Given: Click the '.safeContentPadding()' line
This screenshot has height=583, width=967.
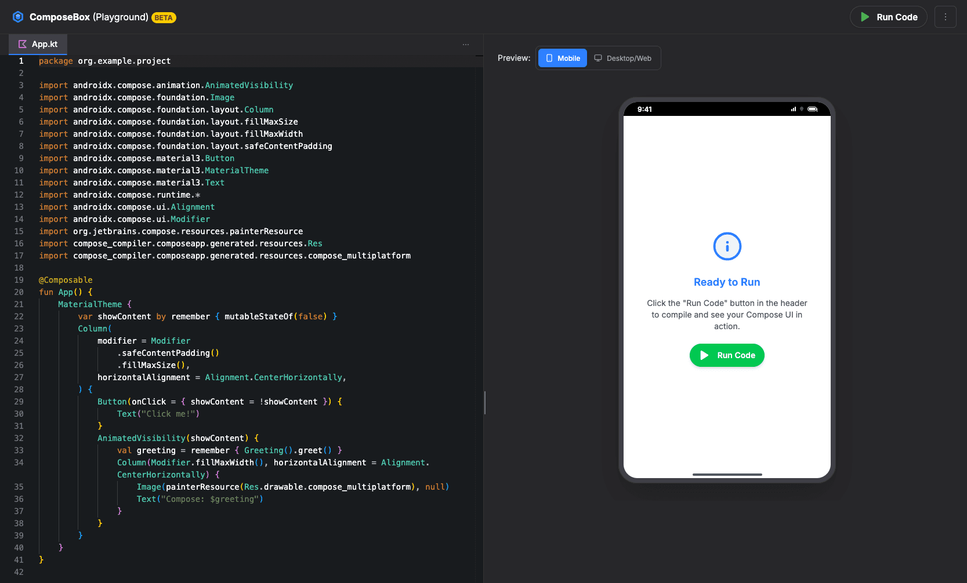Looking at the screenshot, I should click(168, 353).
